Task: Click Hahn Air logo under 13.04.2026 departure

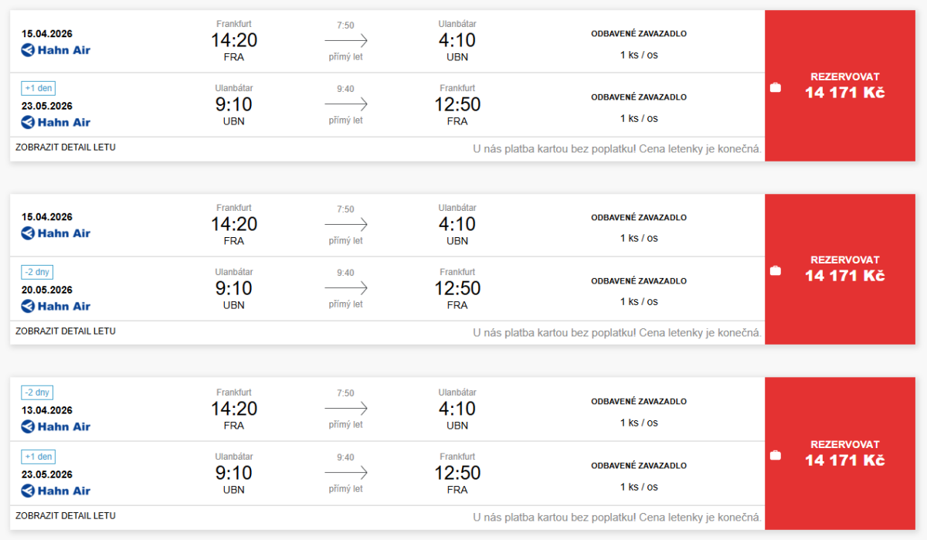Action: tap(56, 426)
